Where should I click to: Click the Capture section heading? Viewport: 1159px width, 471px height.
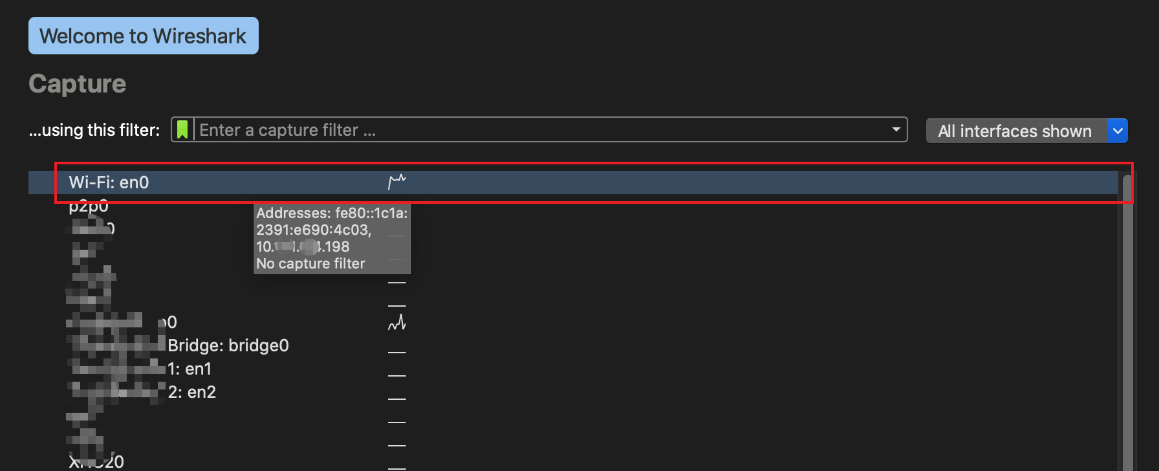[x=78, y=84]
